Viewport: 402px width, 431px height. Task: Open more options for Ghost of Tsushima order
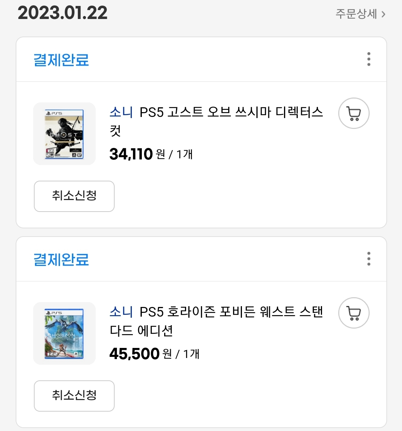tap(368, 59)
